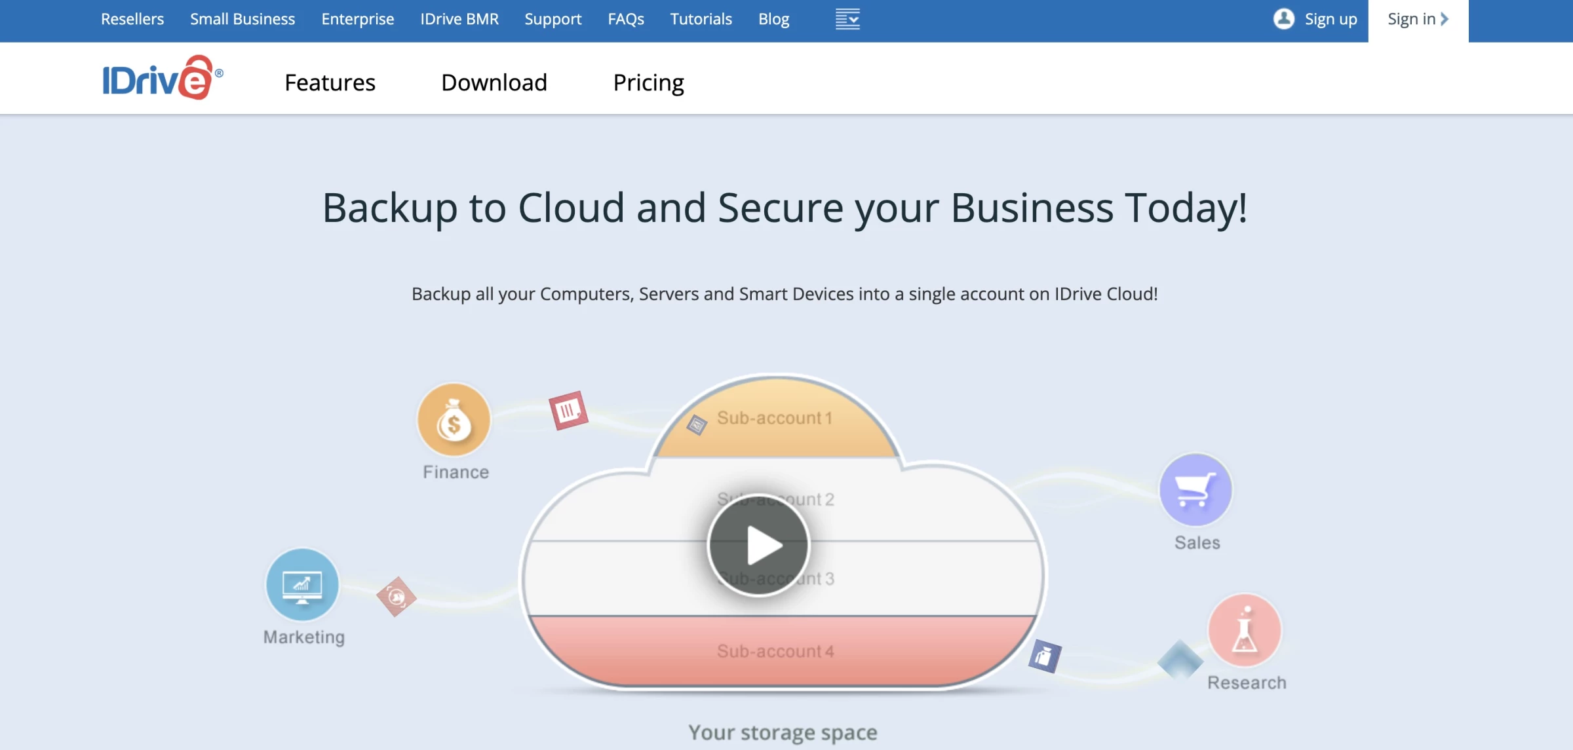Viewport: 1573px width, 750px height.
Task: Click the Sign up link
Action: click(1331, 19)
